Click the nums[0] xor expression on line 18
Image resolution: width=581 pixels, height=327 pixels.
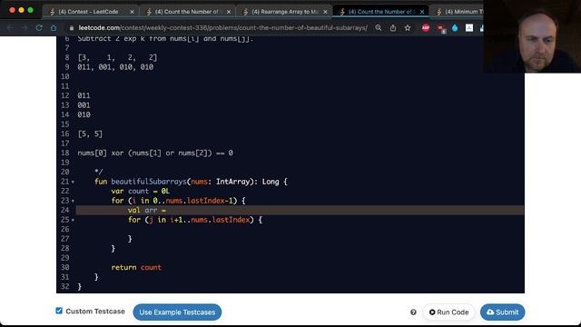point(155,154)
